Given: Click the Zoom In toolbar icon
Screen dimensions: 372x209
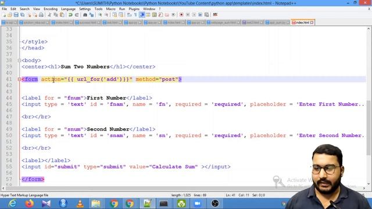Looking at the screenshot, I should point(100,15).
